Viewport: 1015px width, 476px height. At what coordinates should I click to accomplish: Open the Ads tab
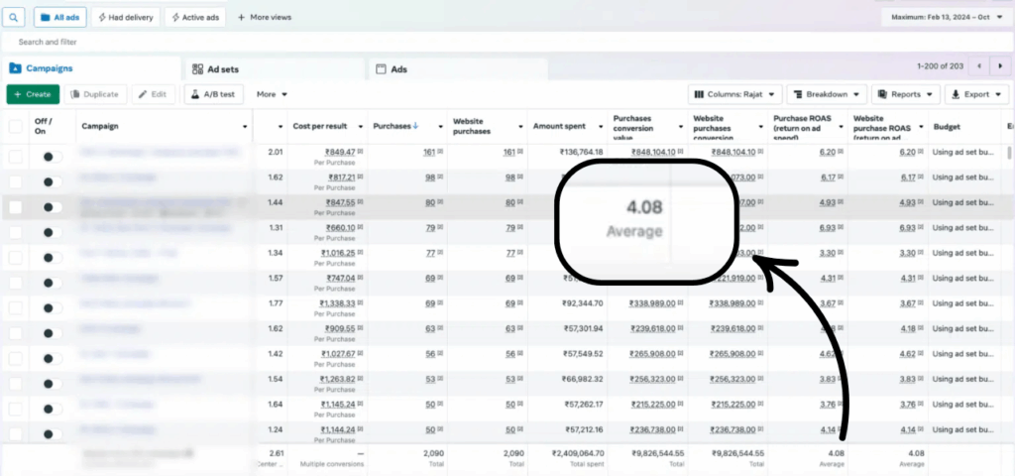[x=458, y=69]
